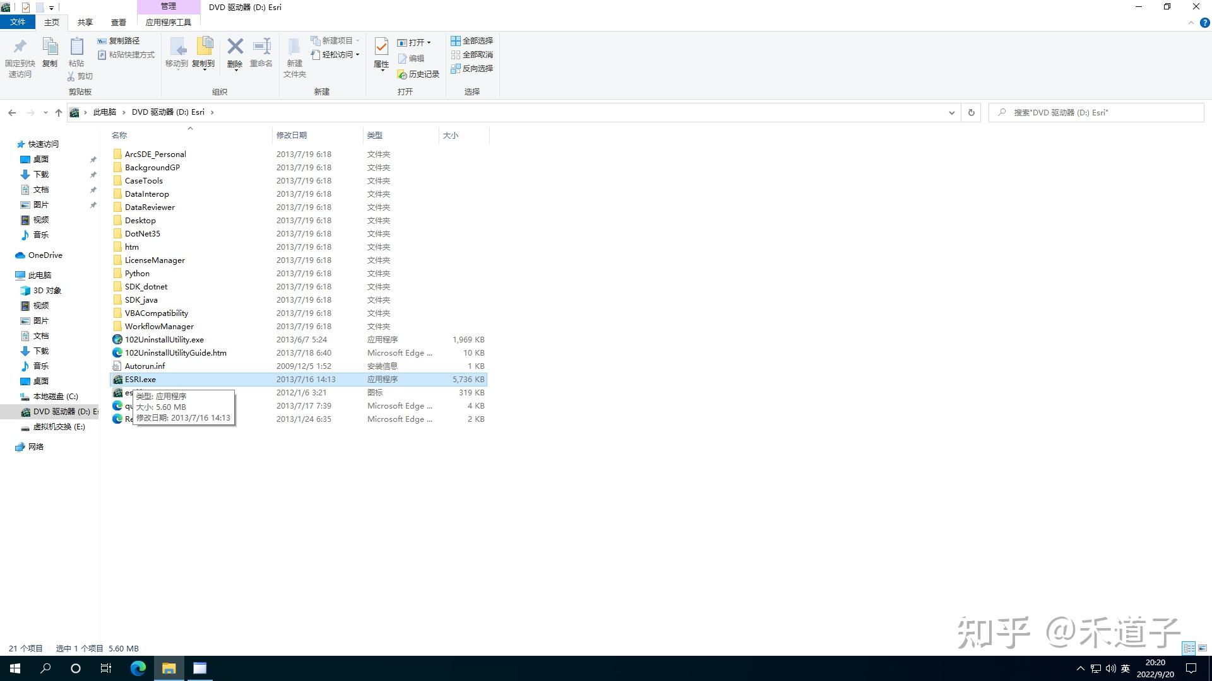Select 虚拟机交换 (E:) drive in sidebar
The image size is (1212, 681).
point(59,427)
